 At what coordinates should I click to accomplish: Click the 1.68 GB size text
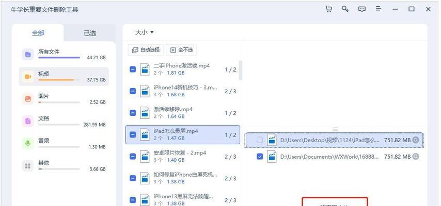176,95
